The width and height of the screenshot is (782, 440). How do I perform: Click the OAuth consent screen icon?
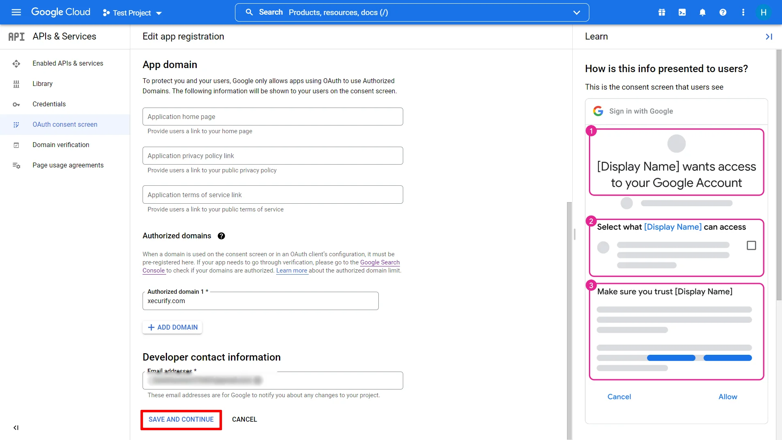[16, 125]
